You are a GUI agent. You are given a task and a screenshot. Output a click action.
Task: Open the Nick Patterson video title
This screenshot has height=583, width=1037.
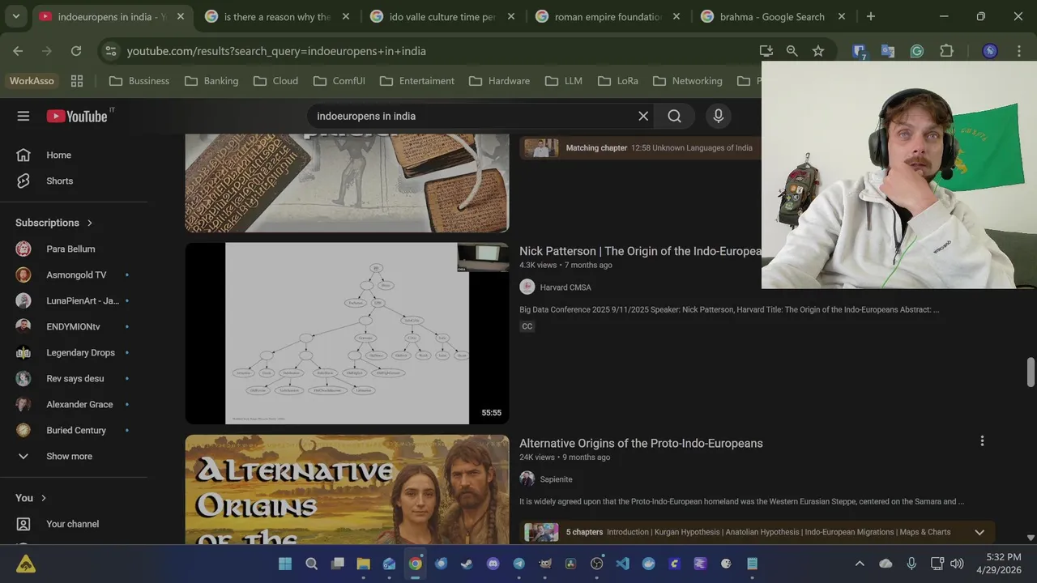640,251
